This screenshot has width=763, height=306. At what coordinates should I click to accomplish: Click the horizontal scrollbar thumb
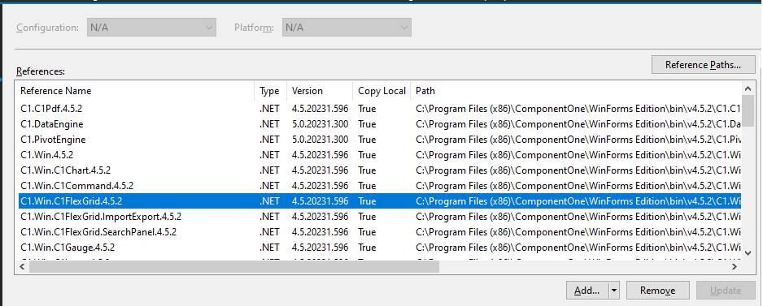(234, 267)
